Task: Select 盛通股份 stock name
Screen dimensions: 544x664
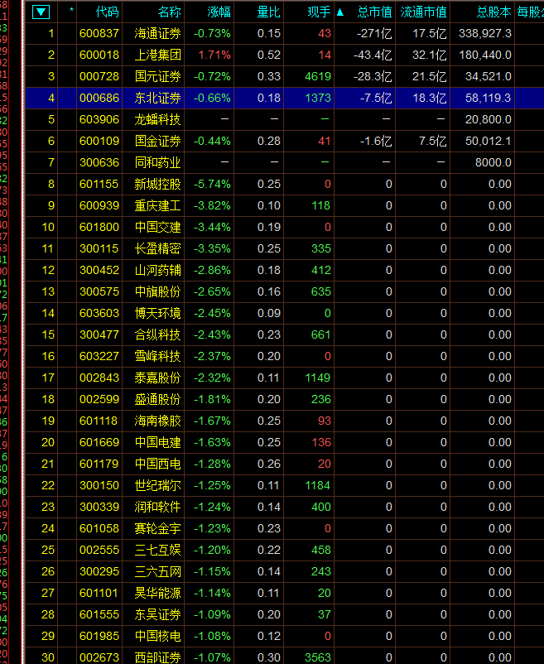Action: [157, 399]
